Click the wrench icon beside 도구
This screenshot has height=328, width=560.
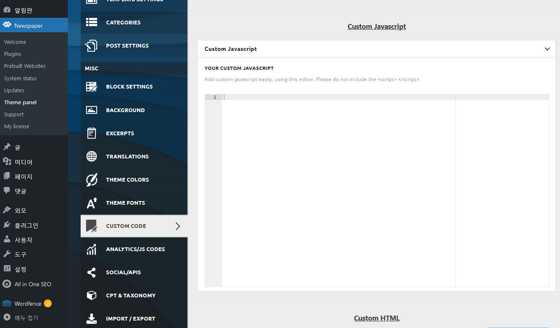click(7, 254)
